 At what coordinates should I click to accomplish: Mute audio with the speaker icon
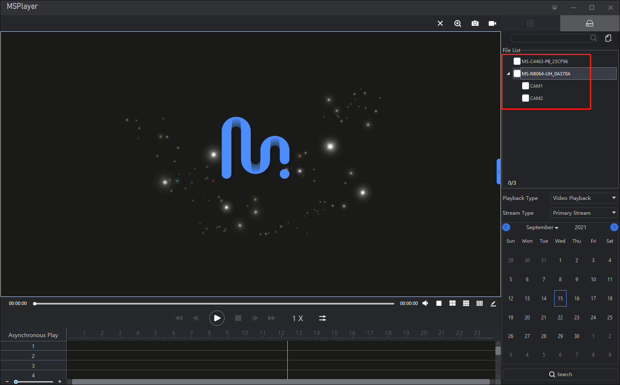click(x=425, y=303)
